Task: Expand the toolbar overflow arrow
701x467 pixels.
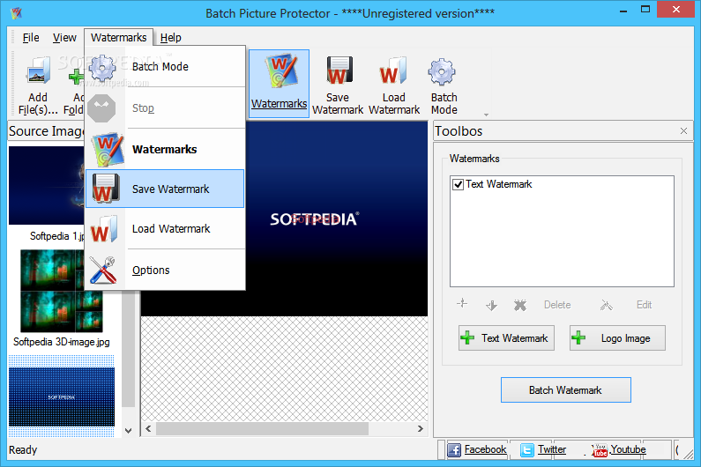Action: point(486,115)
